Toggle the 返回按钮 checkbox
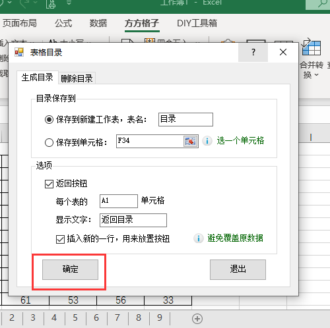The height and width of the screenshot is (328, 330). (x=49, y=184)
